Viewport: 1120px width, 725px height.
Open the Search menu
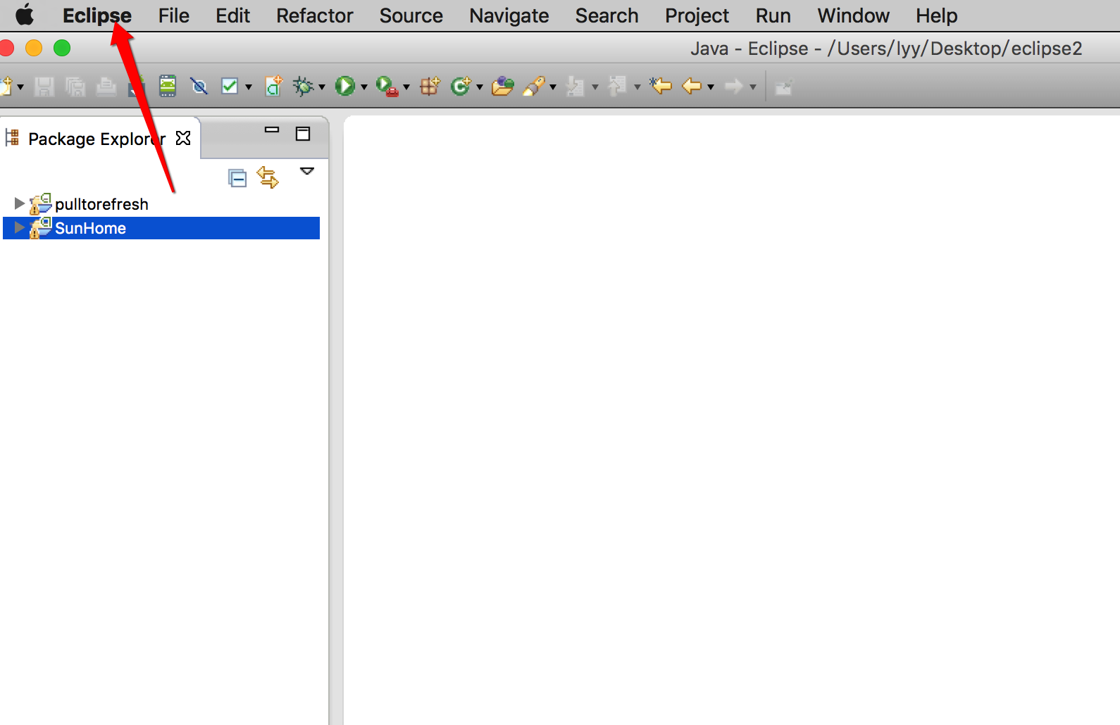point(607,15)
